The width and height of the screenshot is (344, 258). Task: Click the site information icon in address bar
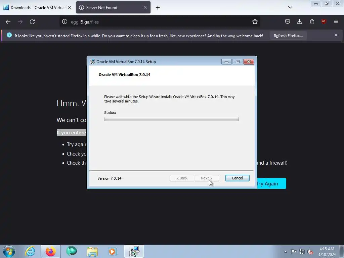pyautogui.click(x=64, y=21)
